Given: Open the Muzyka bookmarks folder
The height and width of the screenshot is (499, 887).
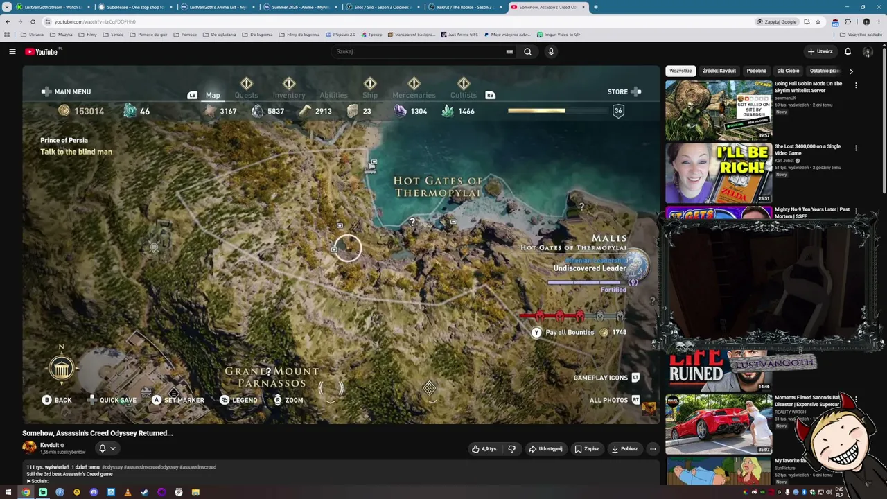Looking at the screenshot, I should [x=61, y=35].
